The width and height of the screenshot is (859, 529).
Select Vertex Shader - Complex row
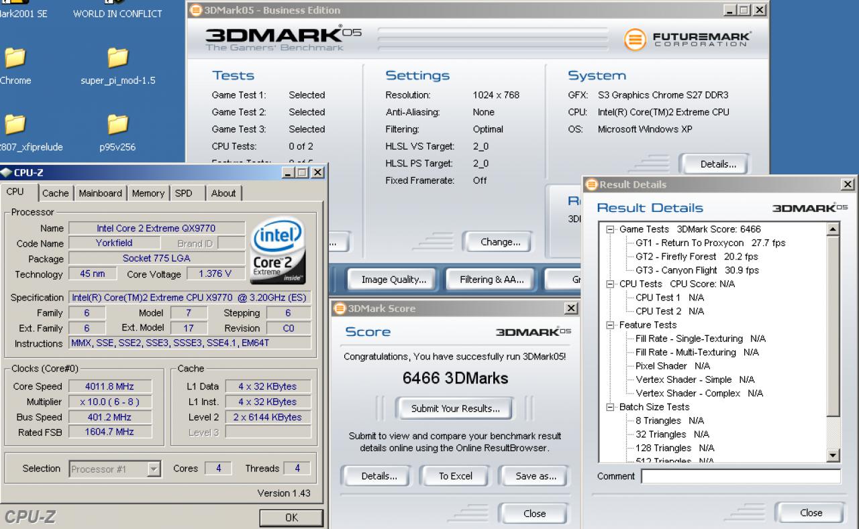[699, 394]
